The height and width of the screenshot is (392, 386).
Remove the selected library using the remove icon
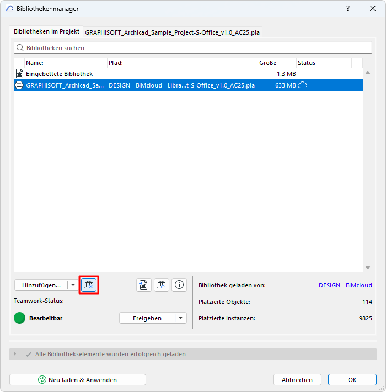[x=89, y=285]
